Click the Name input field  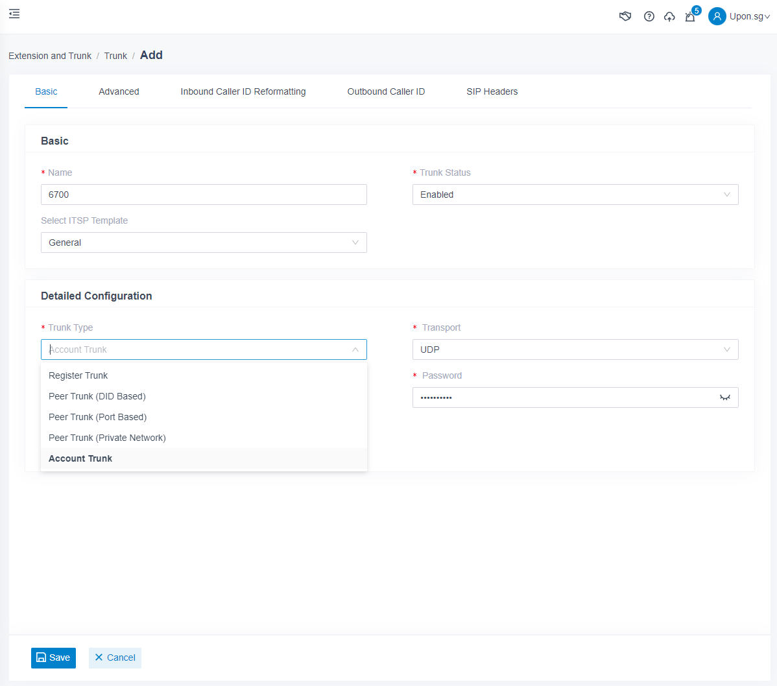(204, 195)
